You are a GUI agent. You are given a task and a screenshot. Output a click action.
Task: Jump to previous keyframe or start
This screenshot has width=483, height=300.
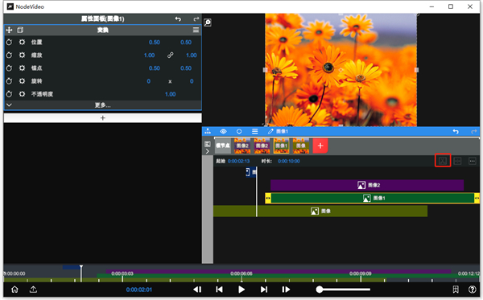219,290
